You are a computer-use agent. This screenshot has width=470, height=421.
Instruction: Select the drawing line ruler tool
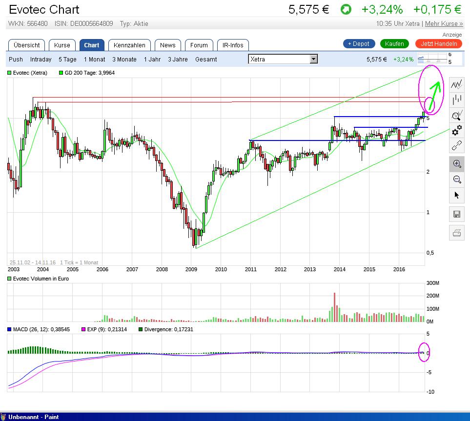pos(456,146)
